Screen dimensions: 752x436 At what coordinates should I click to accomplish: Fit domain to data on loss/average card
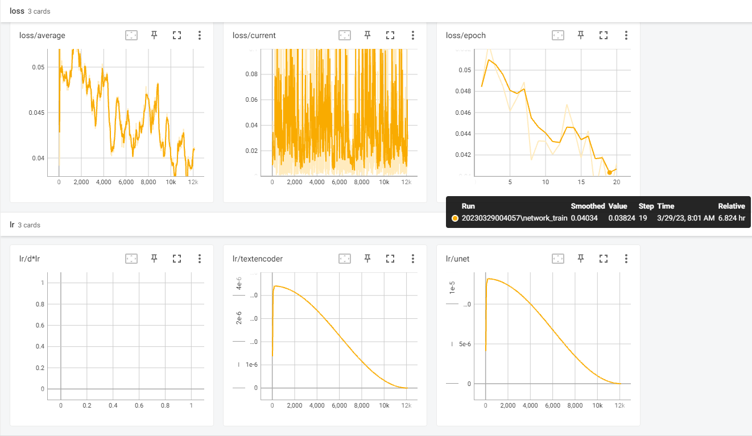[x=131, y=35]
